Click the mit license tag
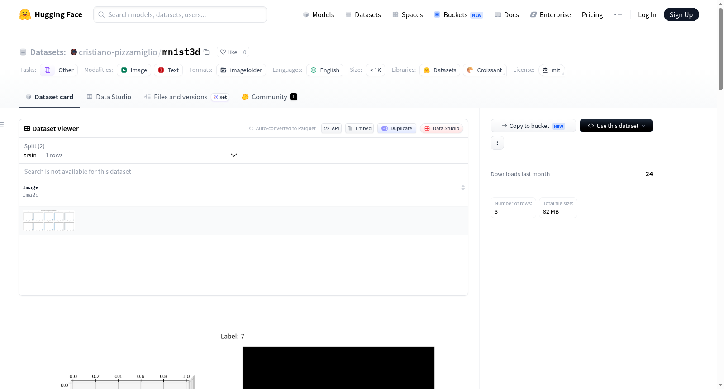 [x=552, y=70]
